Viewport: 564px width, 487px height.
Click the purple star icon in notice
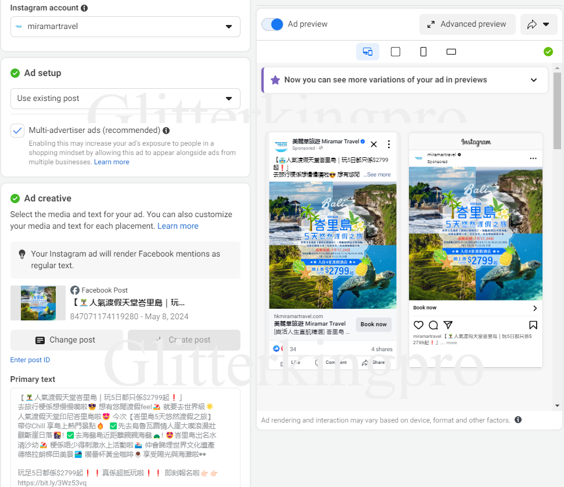coord(275,80)
